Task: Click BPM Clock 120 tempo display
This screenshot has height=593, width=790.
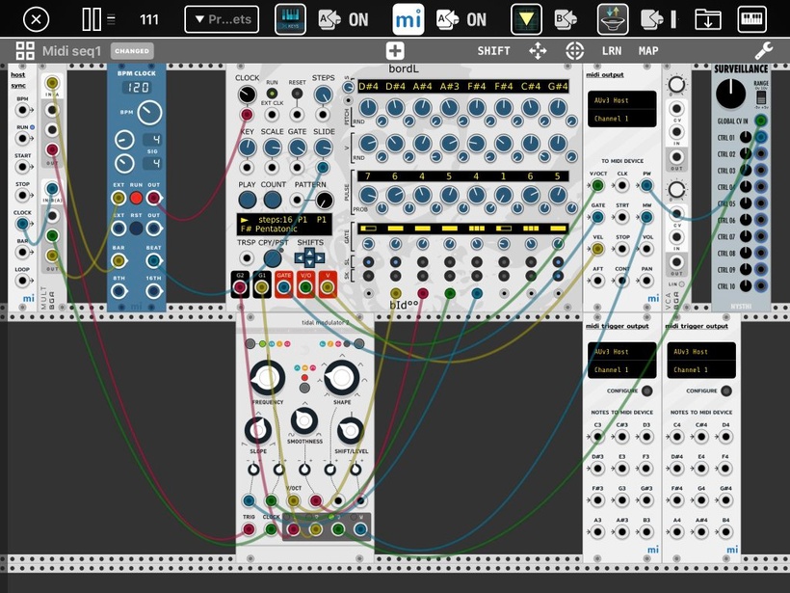Action: (x=137, y=87)
